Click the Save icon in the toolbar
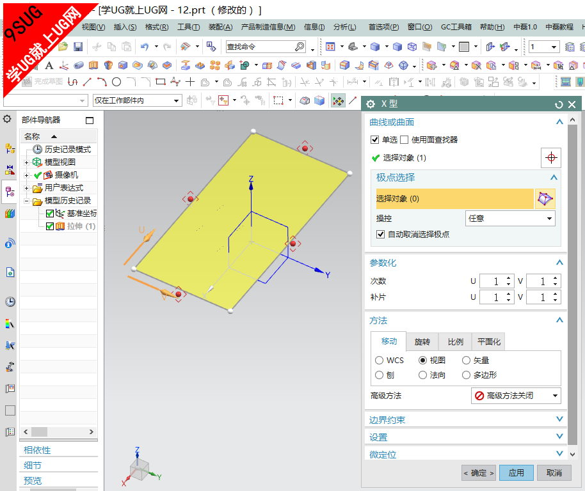The width and height of the screenshot is (585, 491). [78, 47]
